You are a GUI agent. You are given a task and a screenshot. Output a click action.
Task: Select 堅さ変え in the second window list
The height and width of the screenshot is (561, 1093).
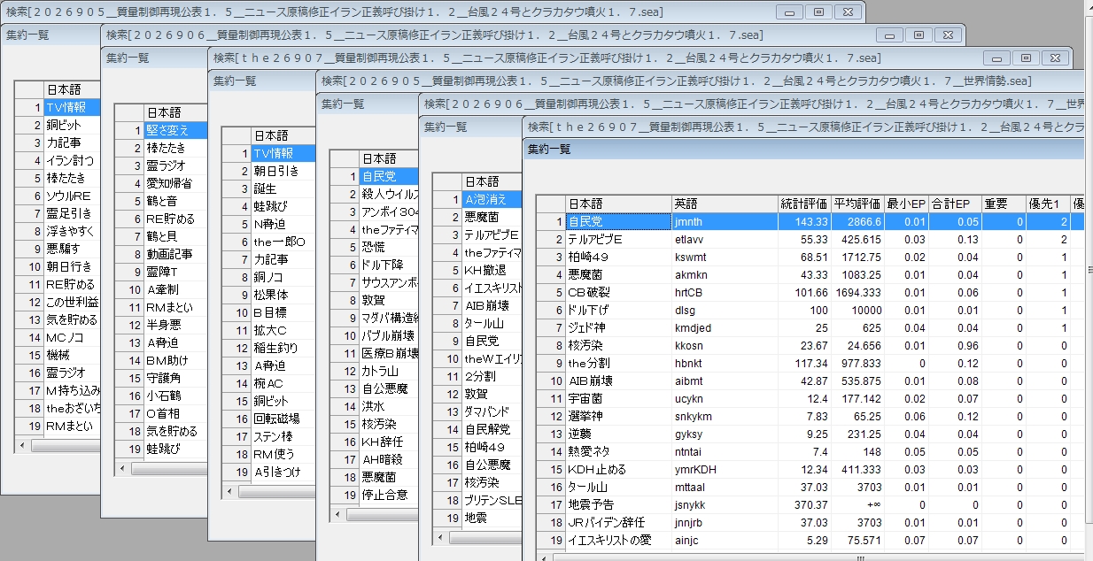tap(175, 130)
